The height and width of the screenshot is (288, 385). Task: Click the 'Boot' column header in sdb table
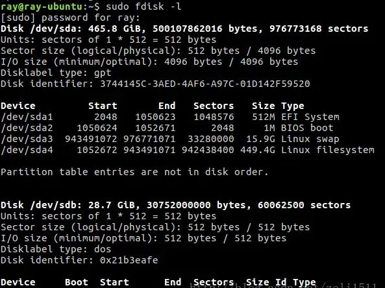[x=77, y=282]
